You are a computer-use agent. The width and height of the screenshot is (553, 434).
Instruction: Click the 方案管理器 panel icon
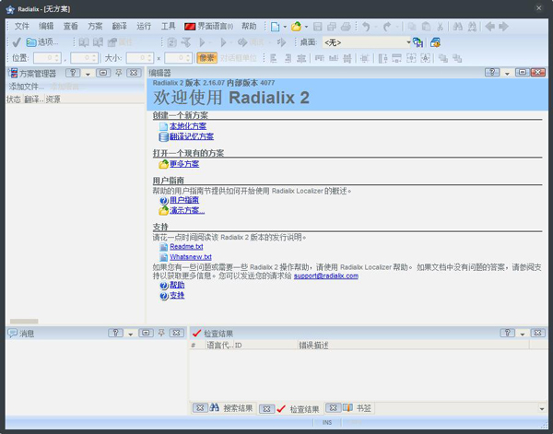pos(13,73)
